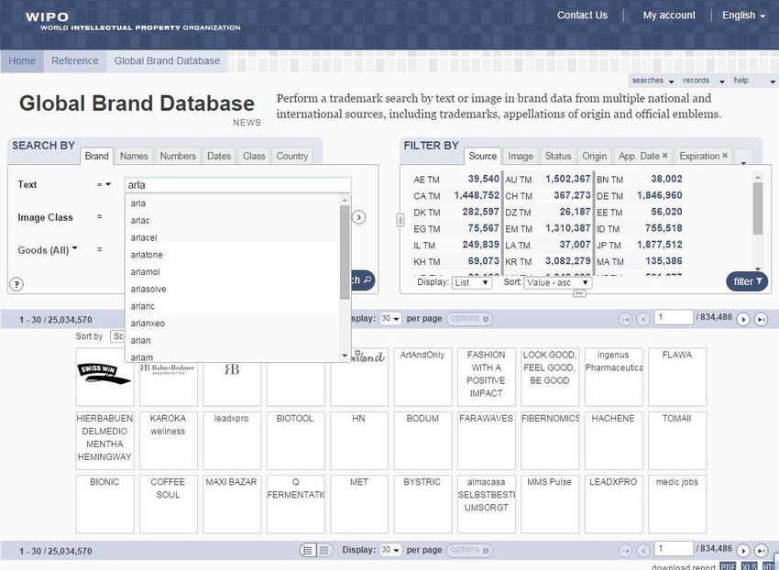Switch to the Dates search tab
779x570 pixels.
219,156
